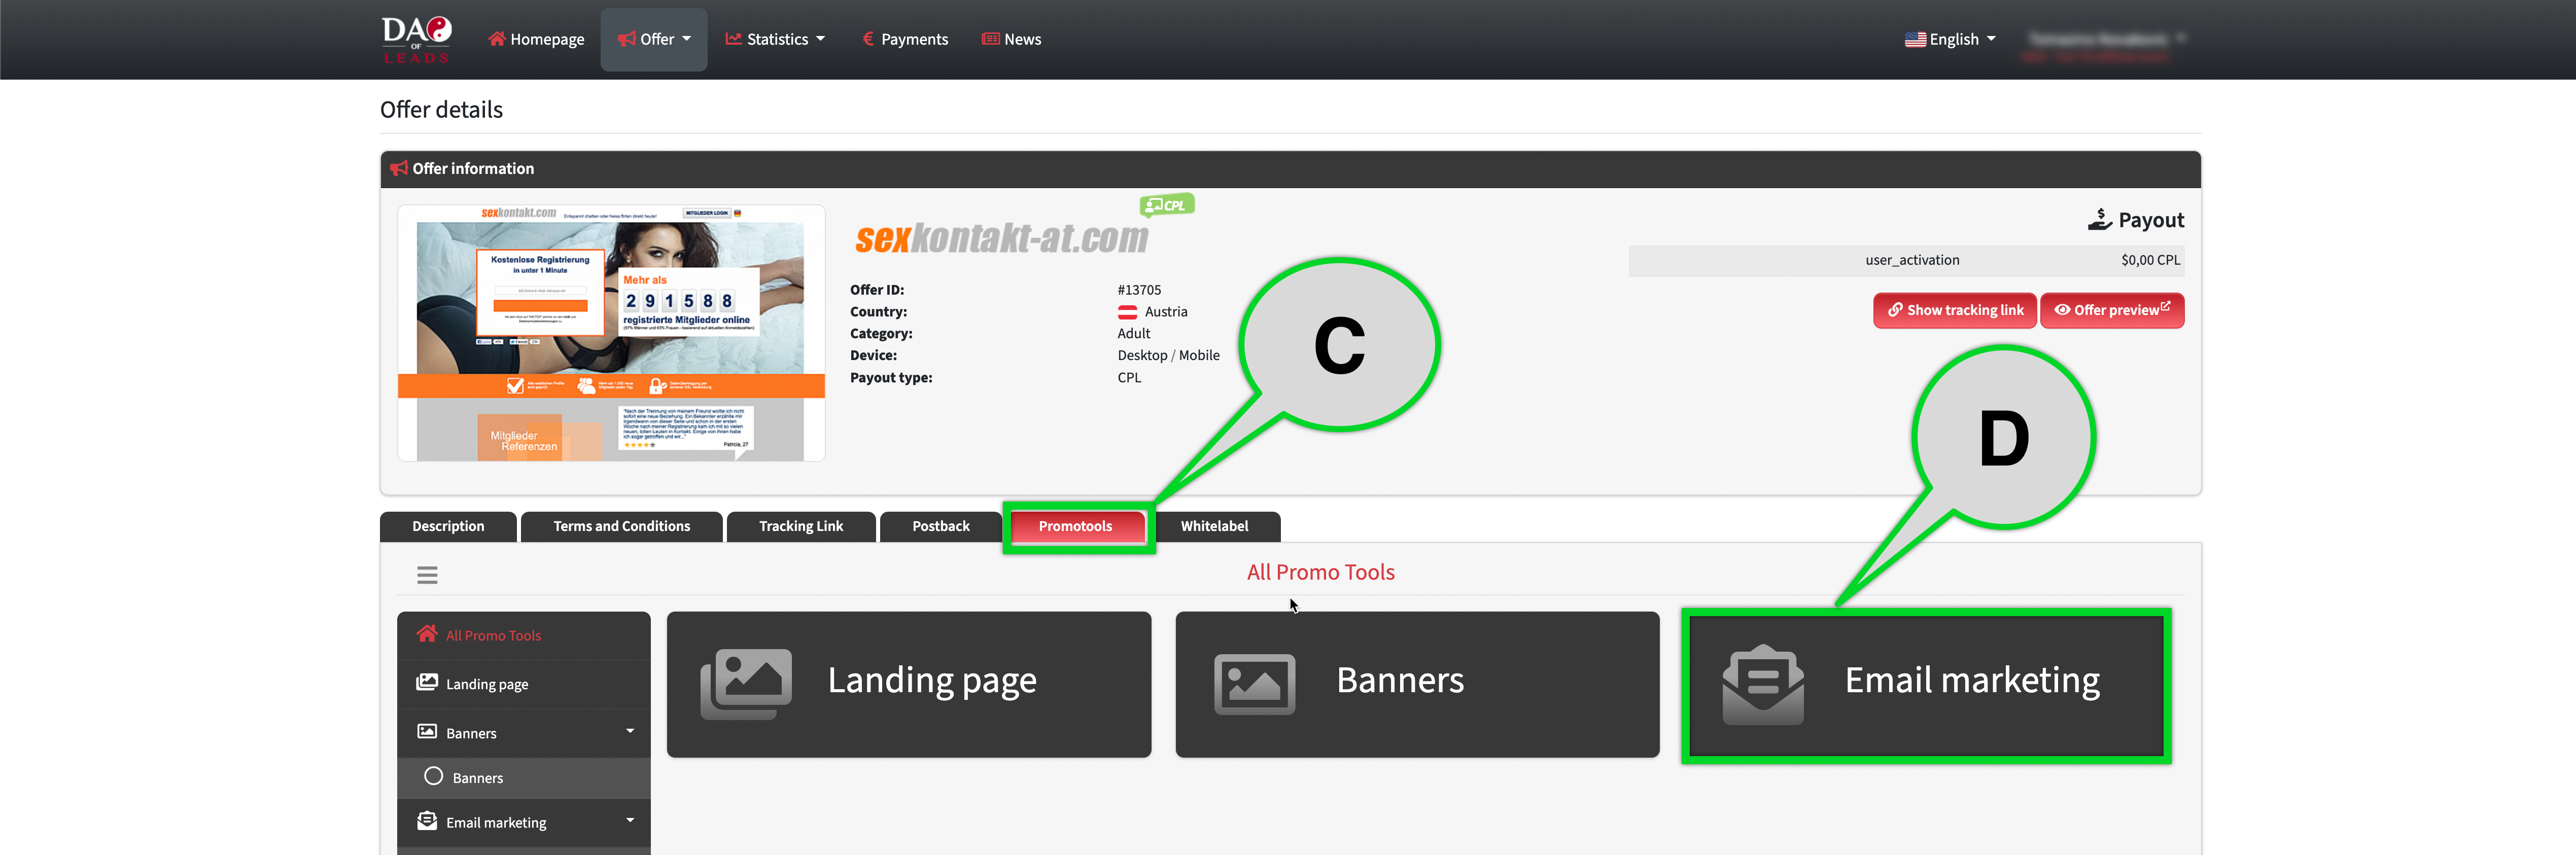Click the Offer preview button
Image resolution: width=2576 pixels, height=855 pixels.
tap(2111, 310)
